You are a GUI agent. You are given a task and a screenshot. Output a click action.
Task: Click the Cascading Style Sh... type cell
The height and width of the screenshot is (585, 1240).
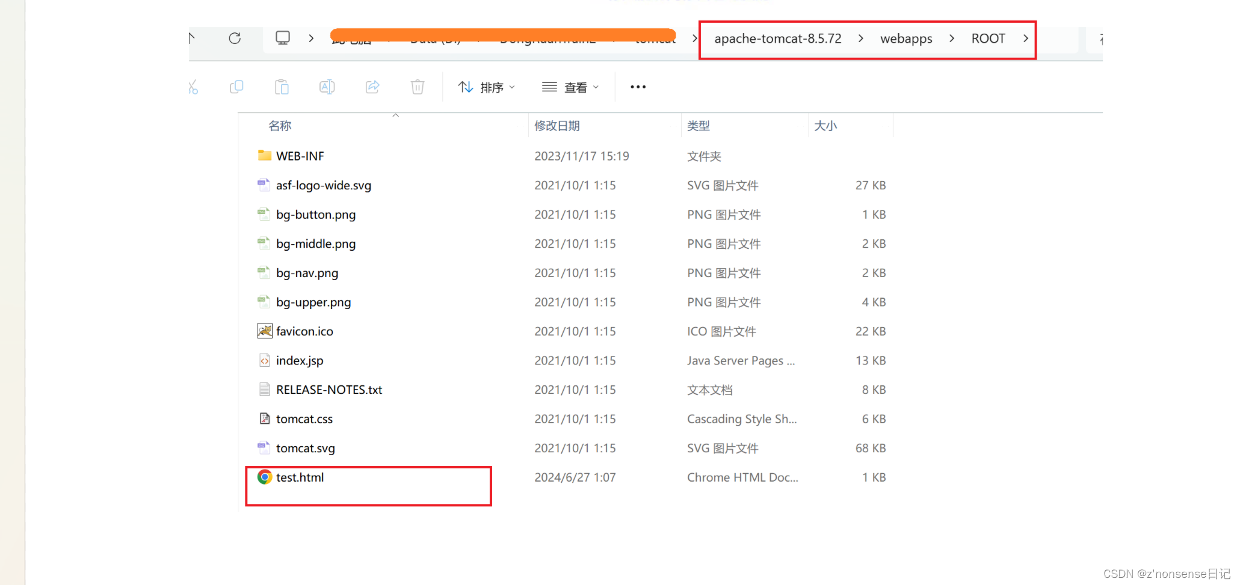click(742, 418)
